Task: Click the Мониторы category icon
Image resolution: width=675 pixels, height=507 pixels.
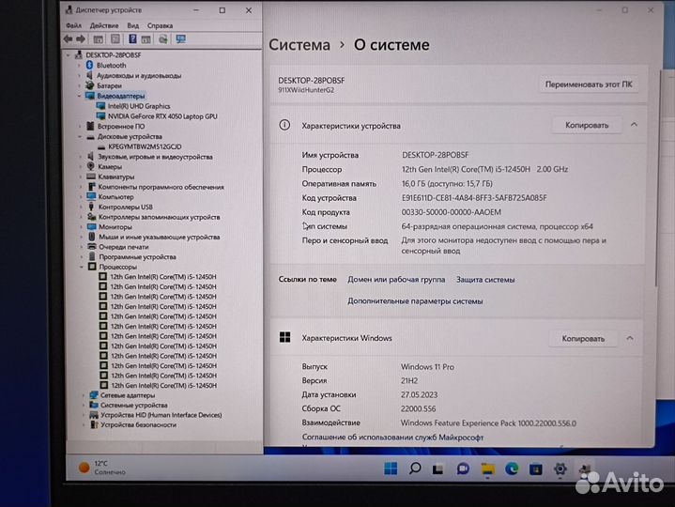Action: click(x=91, y=226)
